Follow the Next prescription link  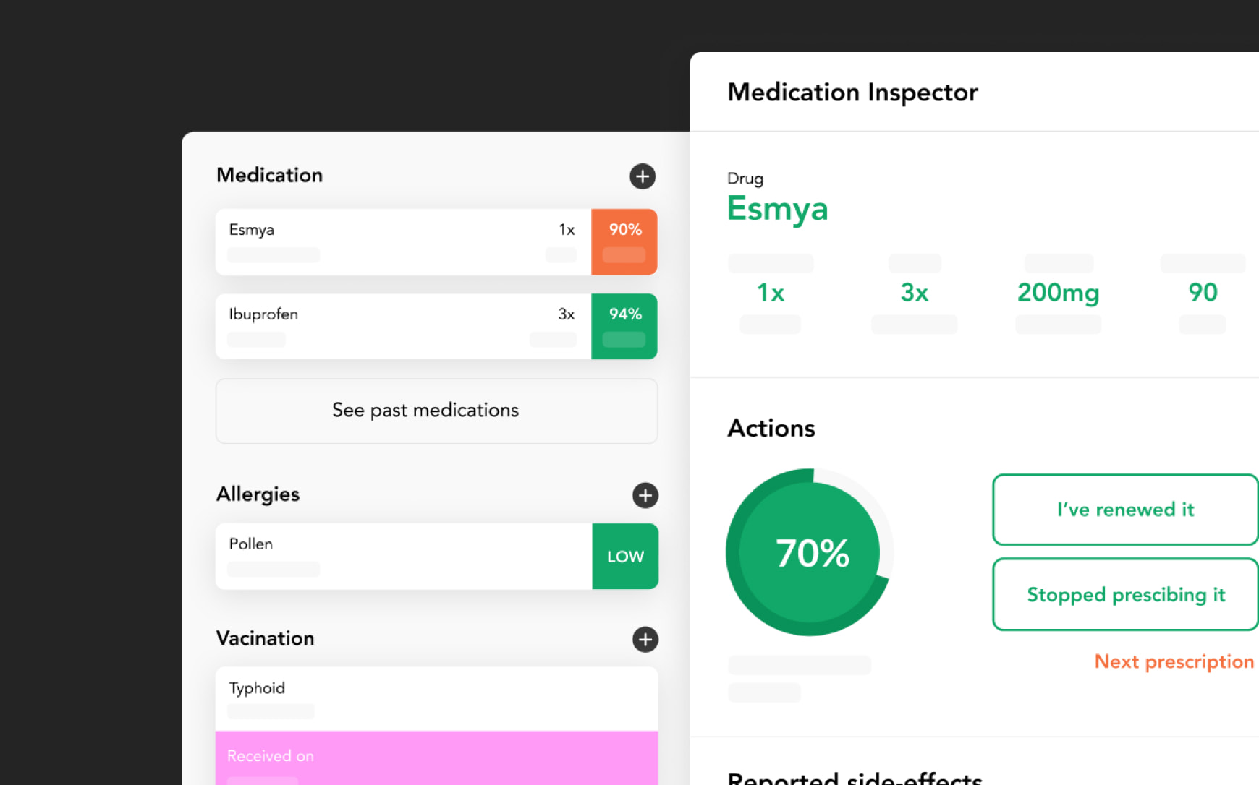[1174, 661]
